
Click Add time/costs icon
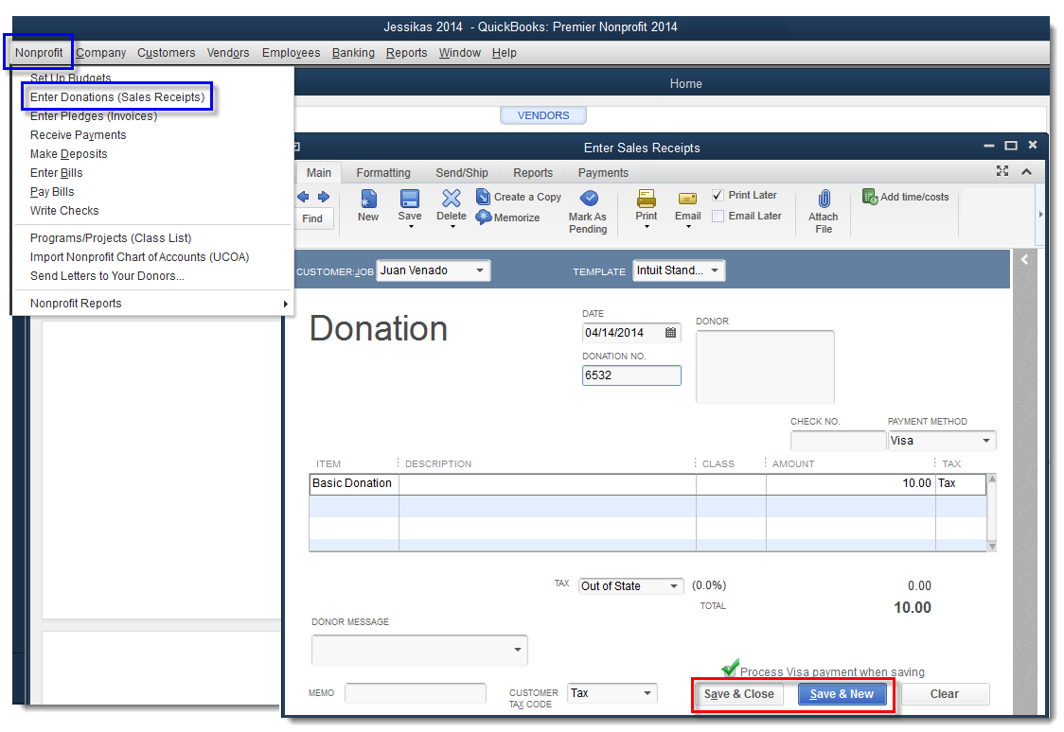[870, 197]
